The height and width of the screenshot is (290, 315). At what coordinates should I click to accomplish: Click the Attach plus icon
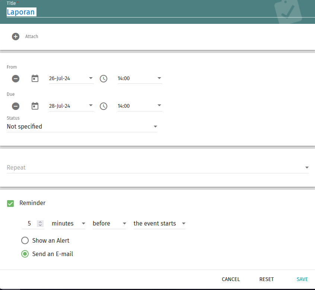[x=16, y=37]
